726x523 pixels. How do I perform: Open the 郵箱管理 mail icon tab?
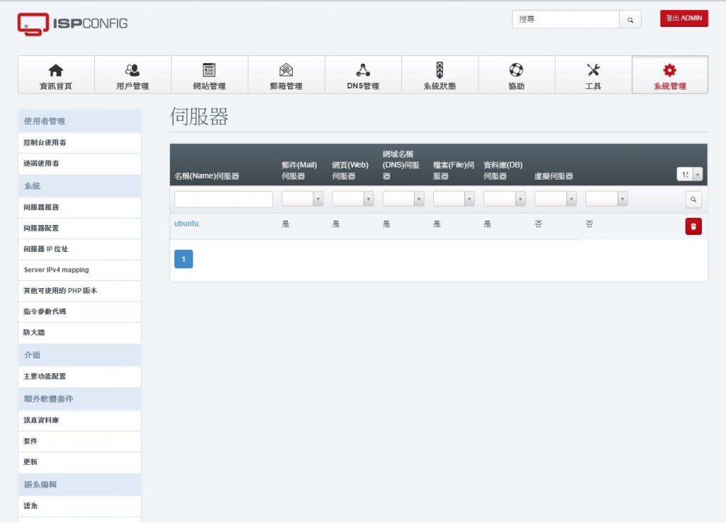pos(286,75)
